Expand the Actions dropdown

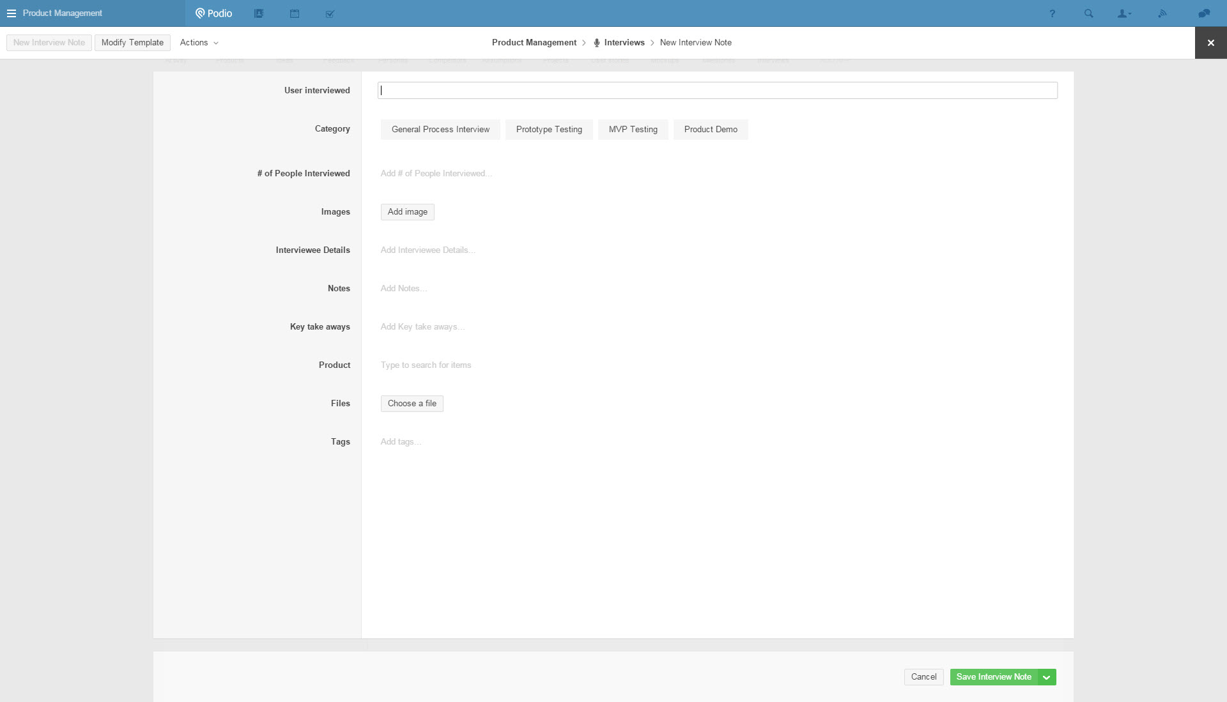click(x=199, y=43)
